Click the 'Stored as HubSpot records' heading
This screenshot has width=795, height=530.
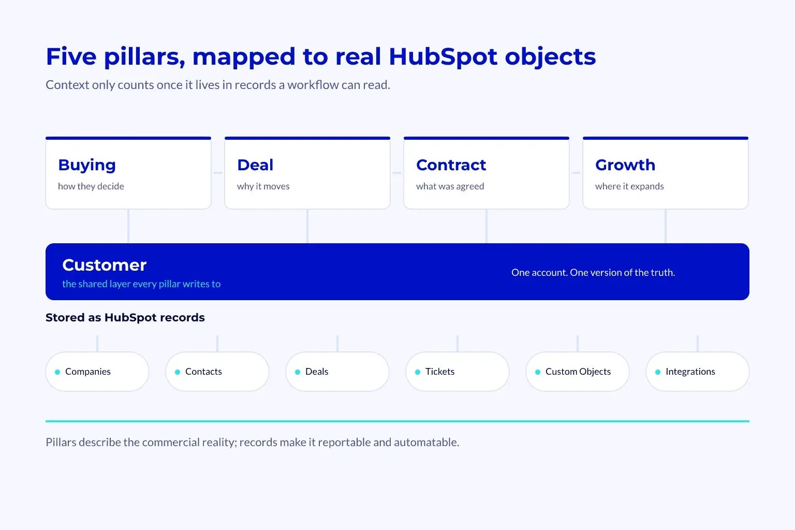coord(125,318)
